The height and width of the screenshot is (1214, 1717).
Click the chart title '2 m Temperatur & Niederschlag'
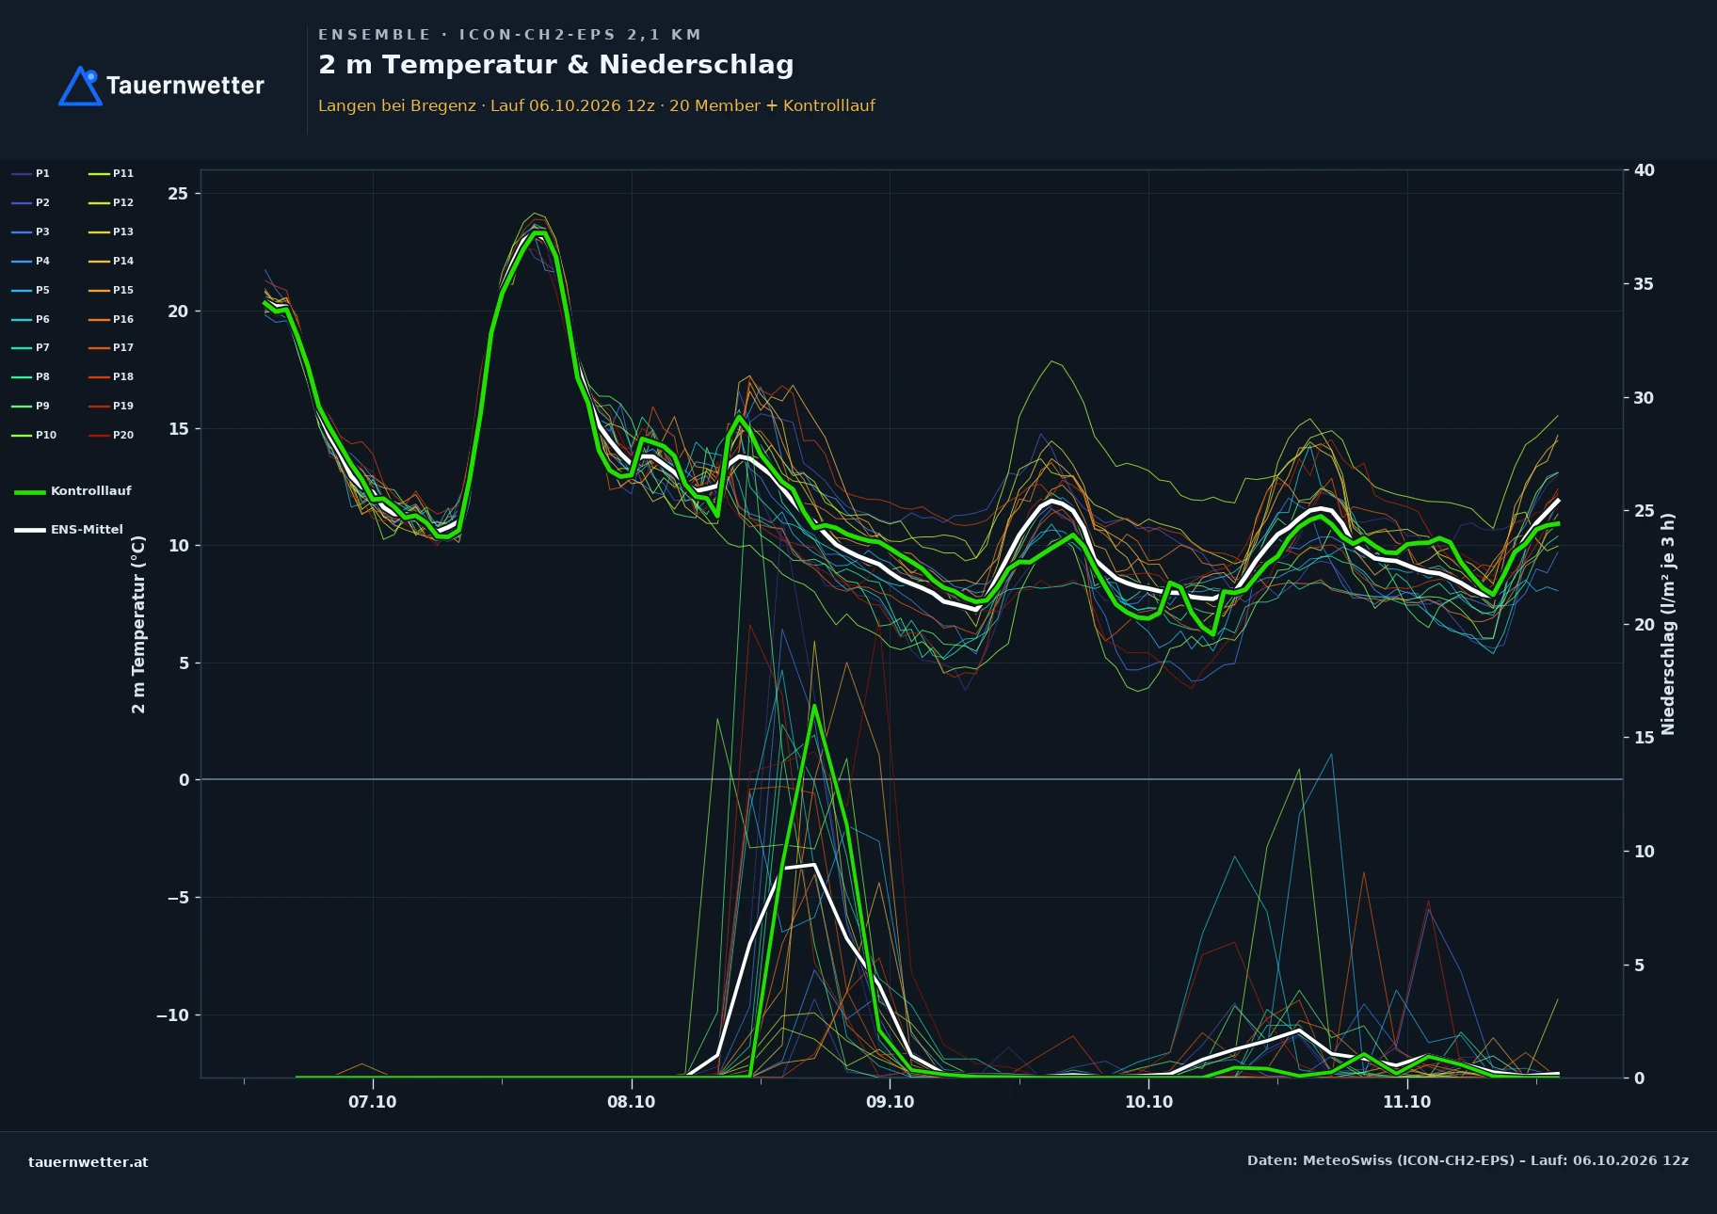(x=555, y=65)
